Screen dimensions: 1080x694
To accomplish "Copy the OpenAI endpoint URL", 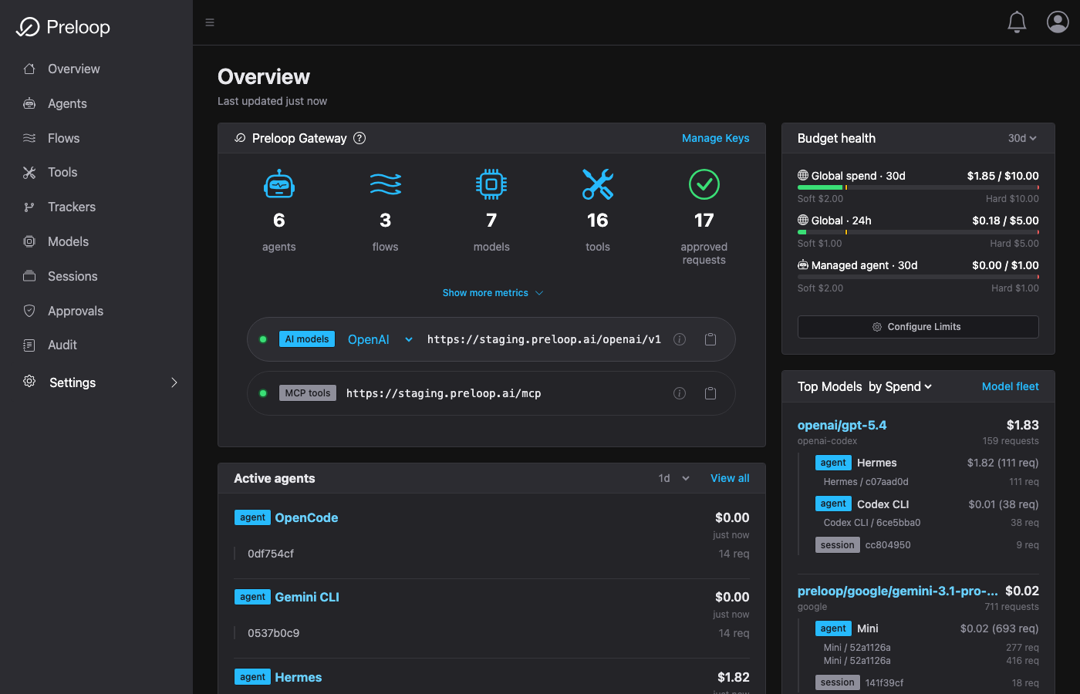I will (x=710, y=339).
